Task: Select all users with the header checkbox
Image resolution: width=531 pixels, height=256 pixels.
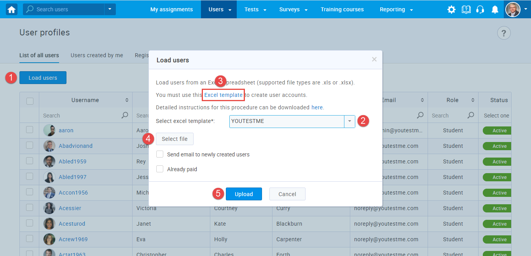Action: [x=30, y=100]
